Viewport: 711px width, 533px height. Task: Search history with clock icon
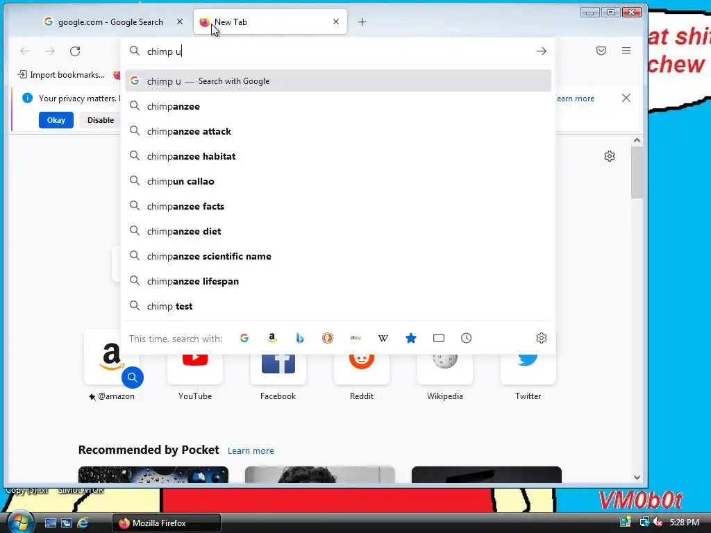point(466,338)
